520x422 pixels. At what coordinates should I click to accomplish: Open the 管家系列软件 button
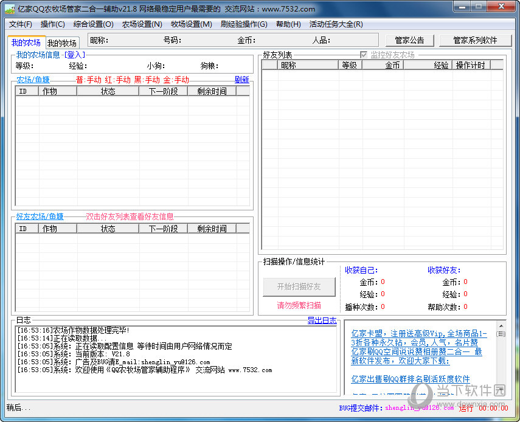474,40
